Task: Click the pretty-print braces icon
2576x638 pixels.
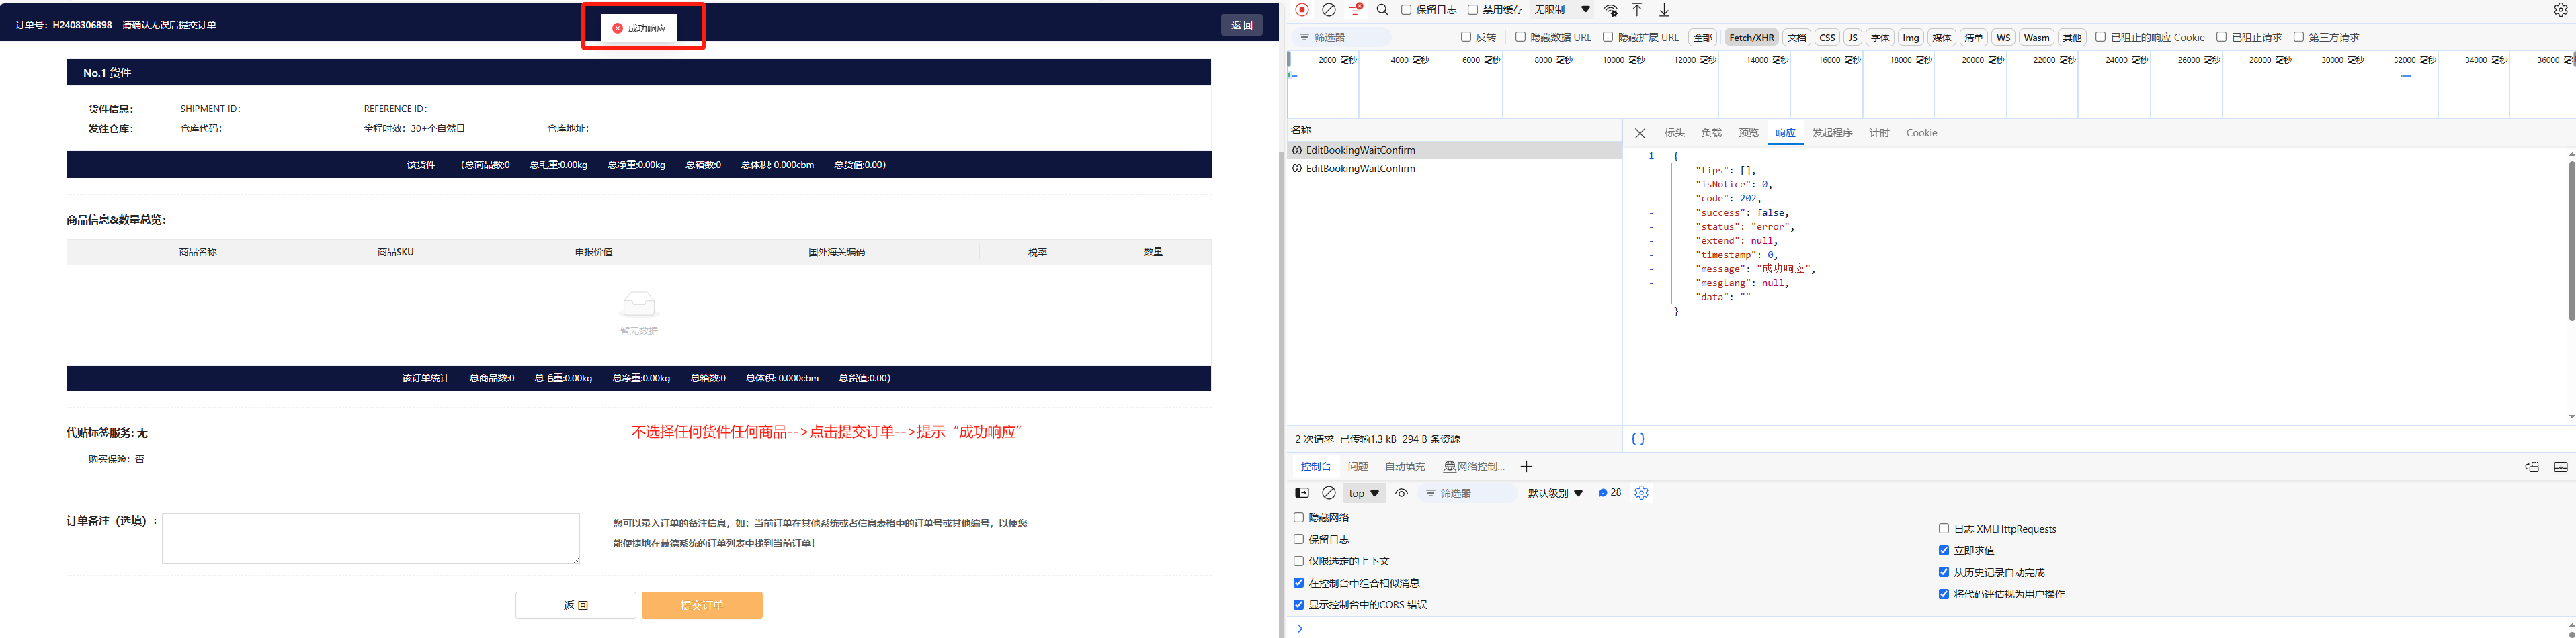Action: click(x=1638, y=439)
